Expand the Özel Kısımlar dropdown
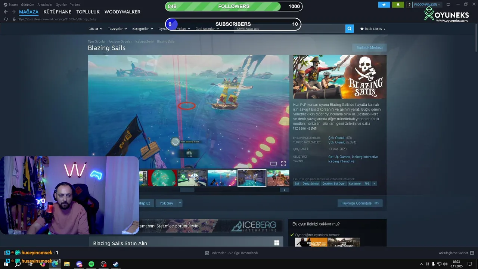The width and height of the screenshot is (478, 269). pyautogui.click(x=207, y=29)
